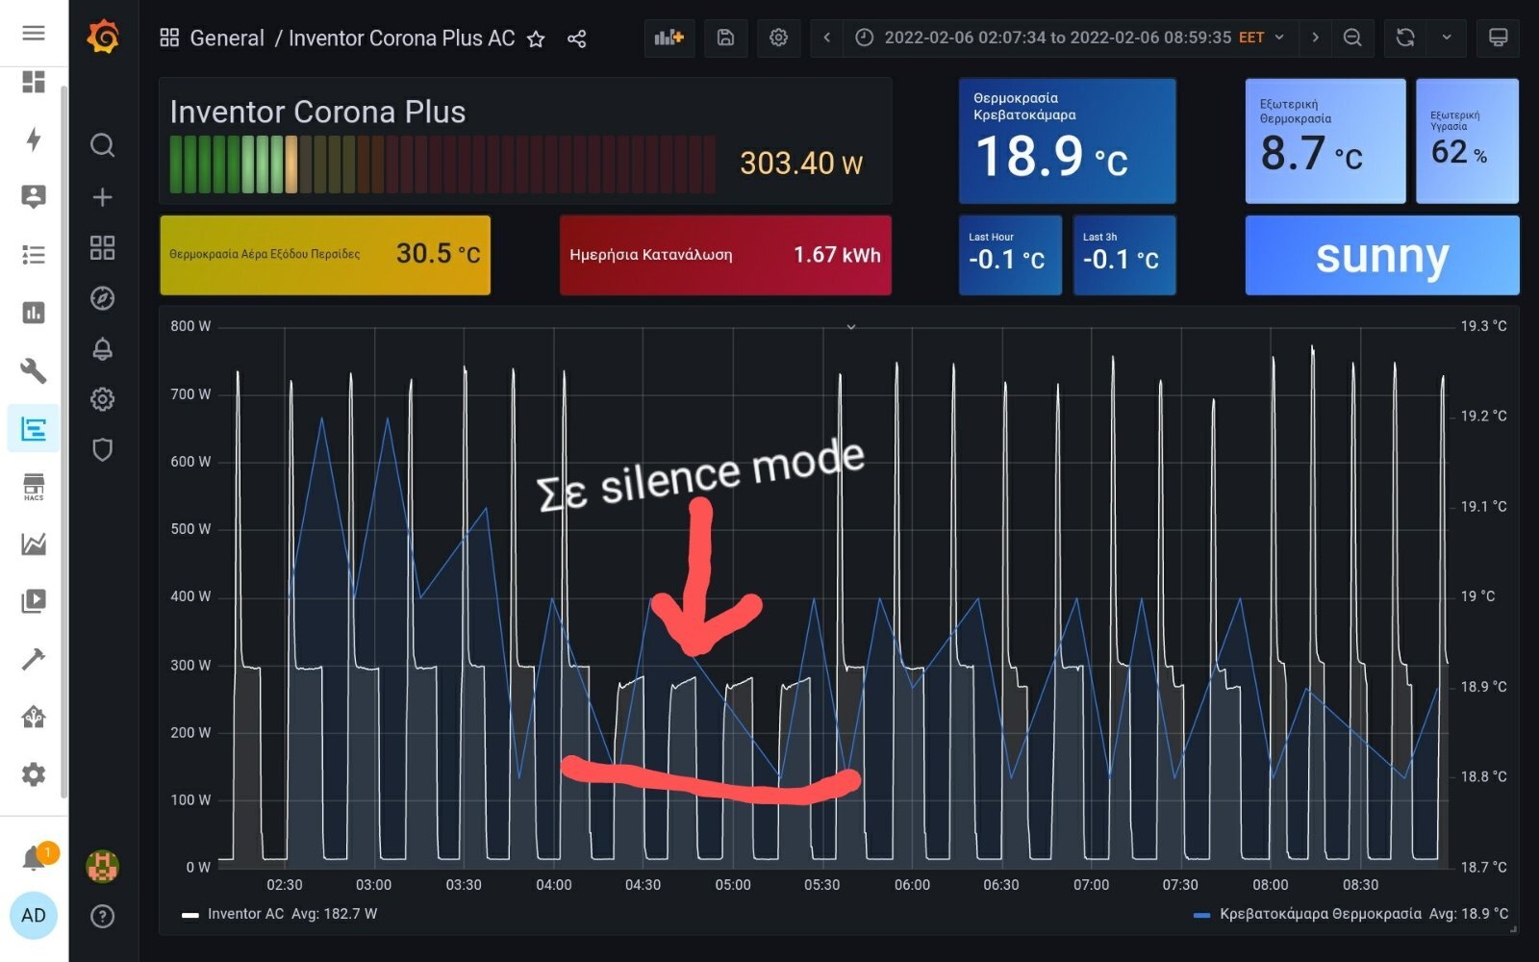Image resolution: width=1539 pixels, height=962 pixels.
Task: Click the 303.40 W value
Action: pos(801,164)
